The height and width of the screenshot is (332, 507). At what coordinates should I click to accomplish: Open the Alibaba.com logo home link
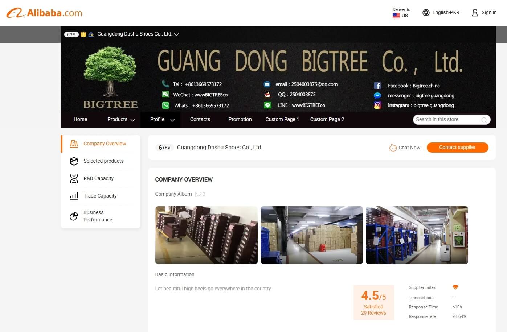(x=44, y=13)
